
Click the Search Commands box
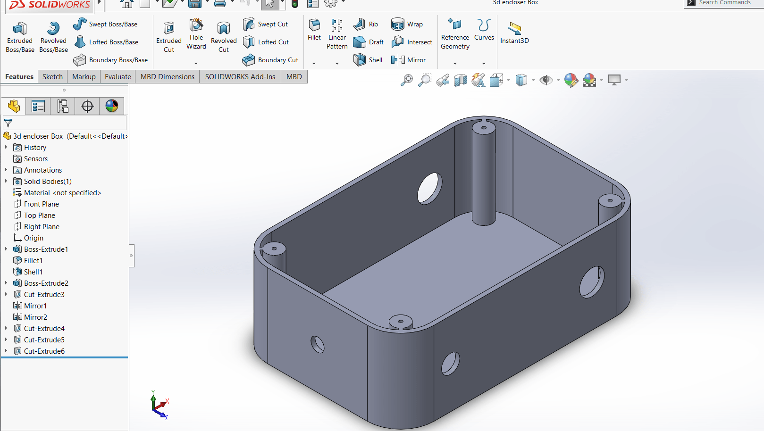[x=724, y=3]
